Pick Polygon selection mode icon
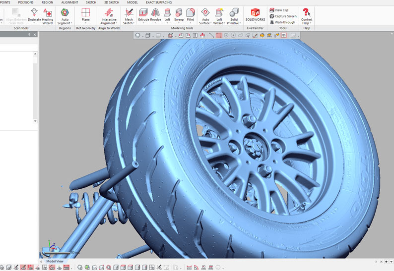 tap(233, 35)
